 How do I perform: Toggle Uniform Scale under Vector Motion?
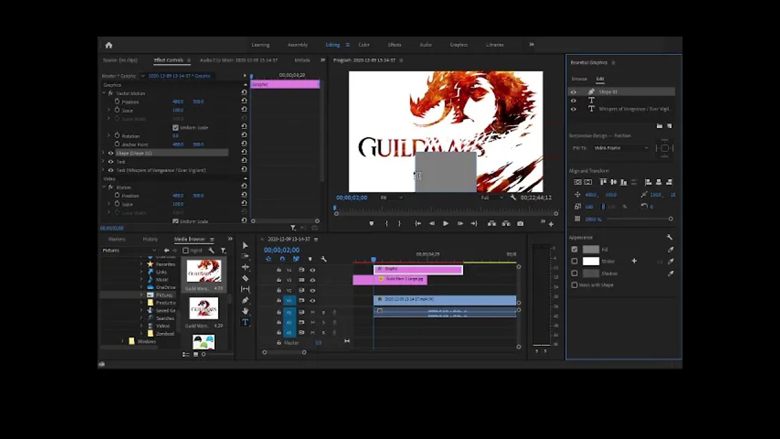(175, 127)
